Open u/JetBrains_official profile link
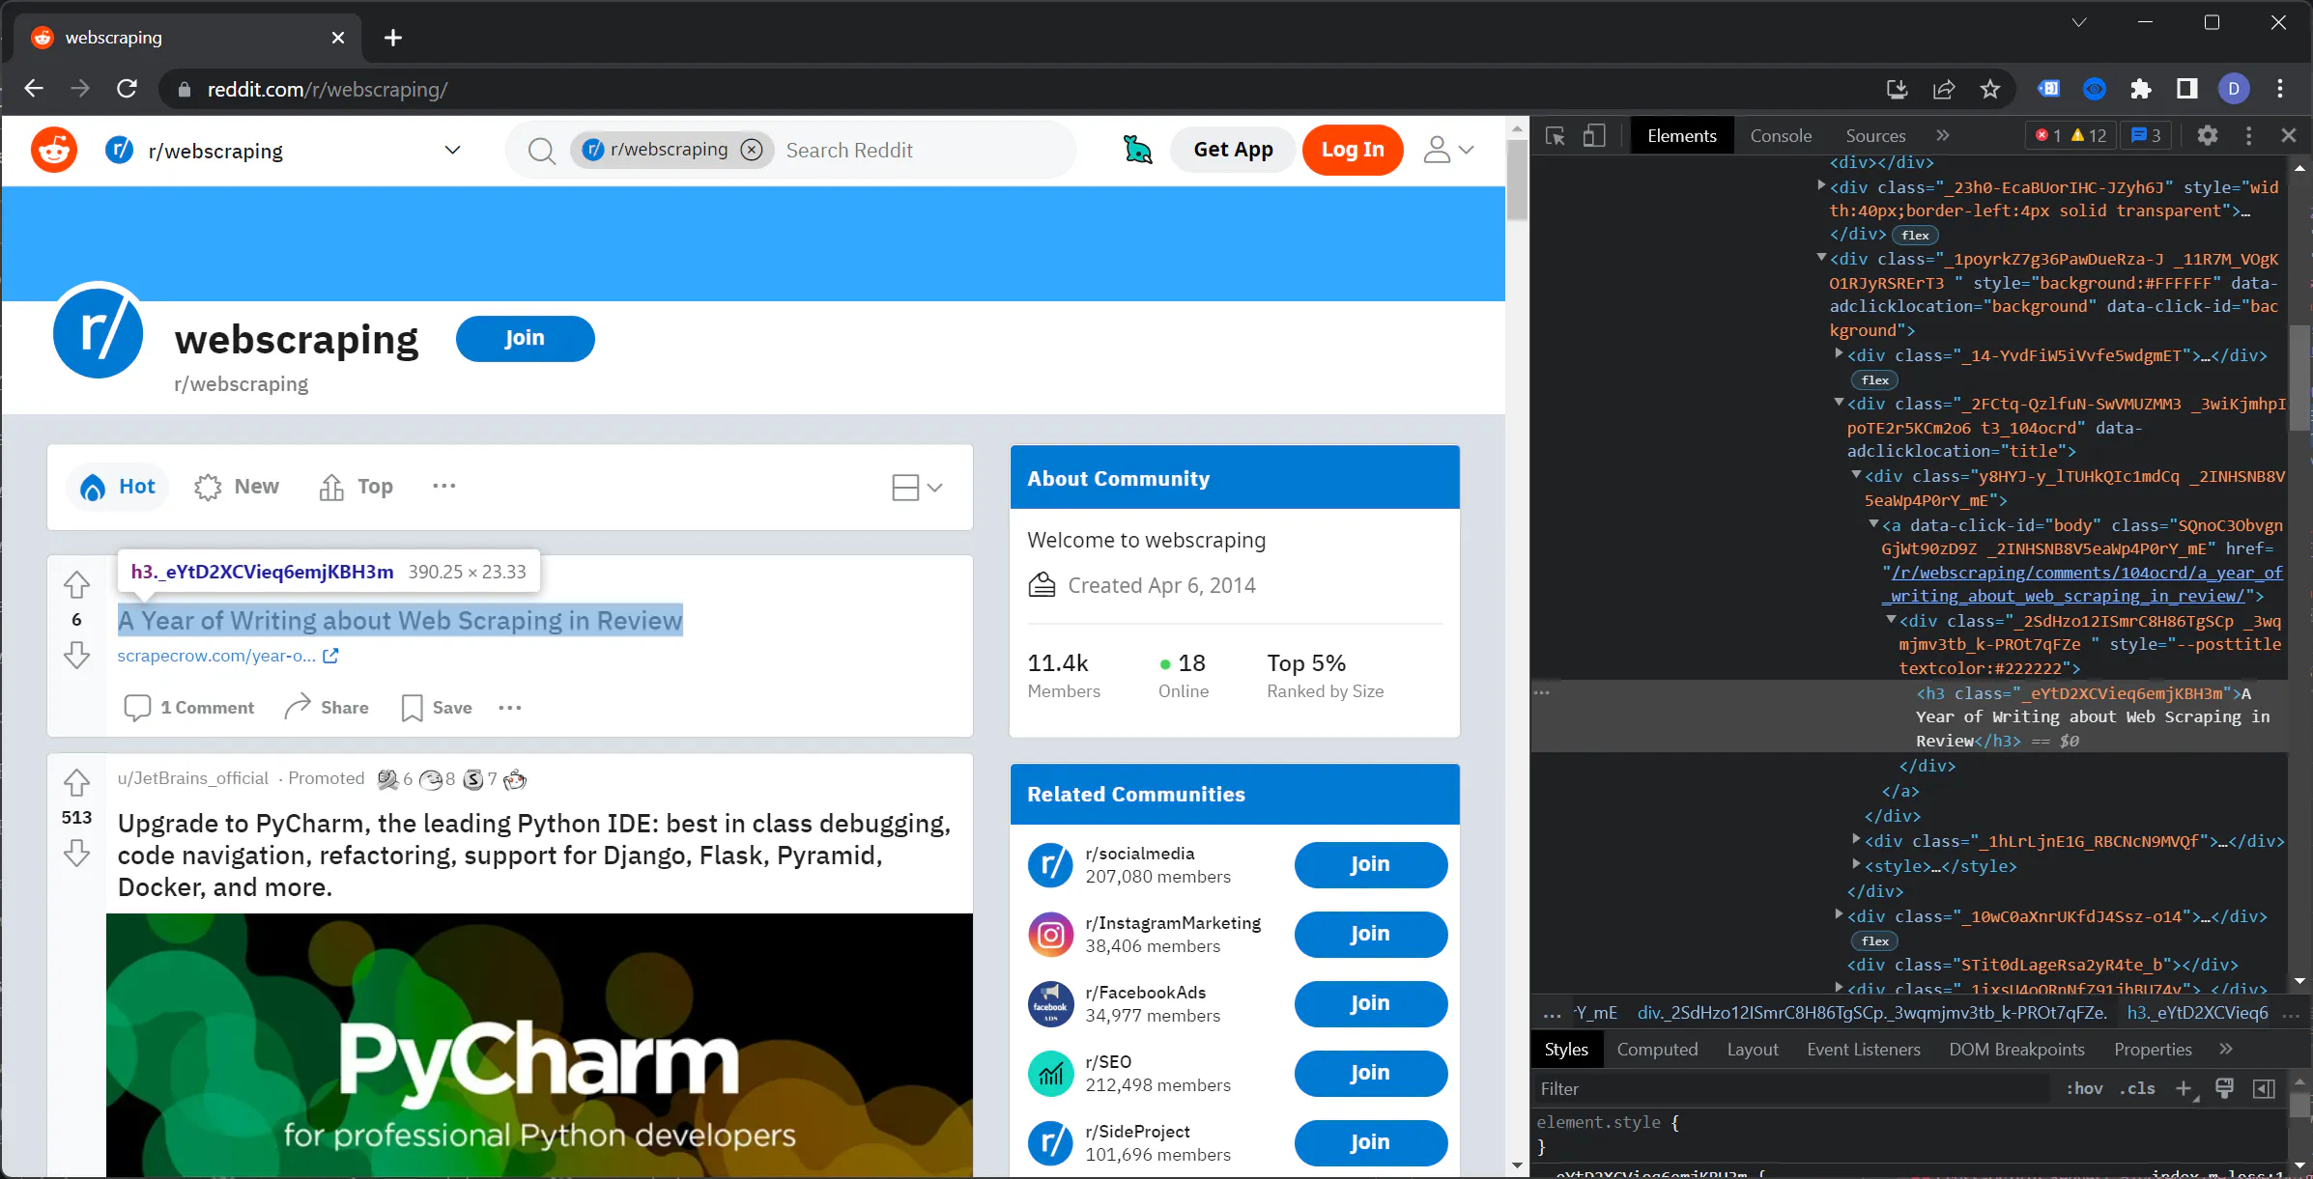 coord(193,778)
